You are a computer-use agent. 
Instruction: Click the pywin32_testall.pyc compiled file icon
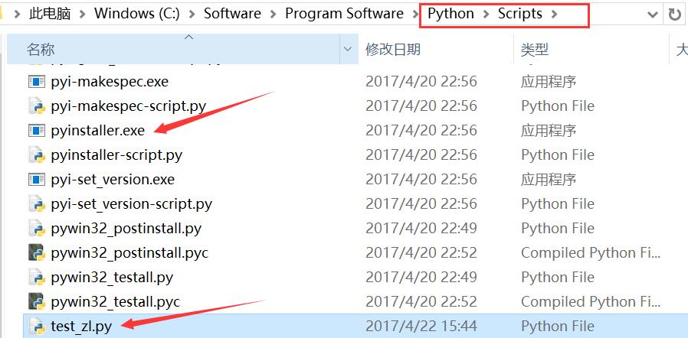(x=37, y=301)
